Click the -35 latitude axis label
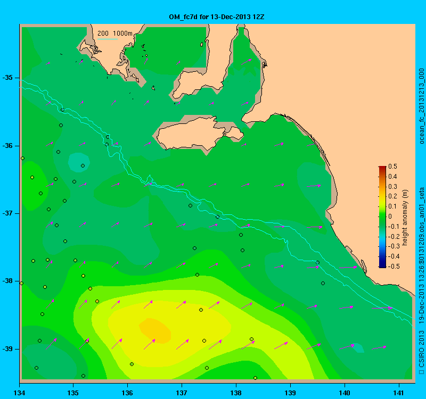This screenshot has width=426, height=399. click(7, 78)
